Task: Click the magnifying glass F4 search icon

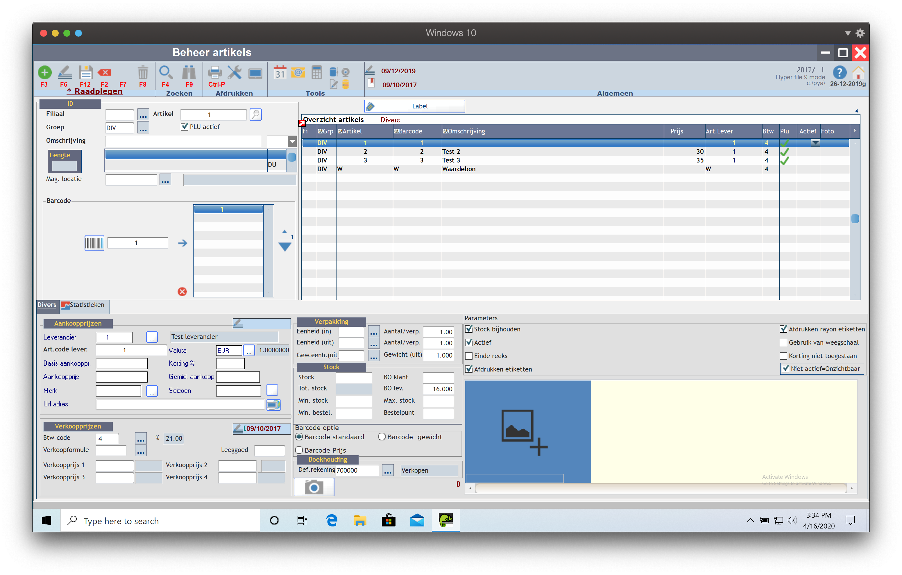Action: (x=166, y=72)
